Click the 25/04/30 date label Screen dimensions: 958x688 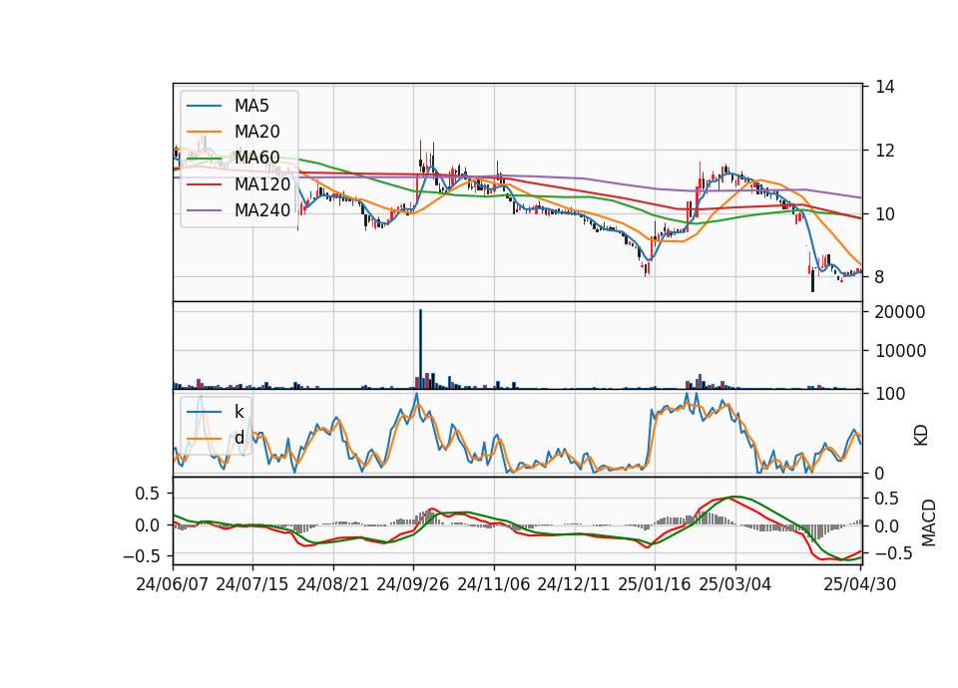point(860,584)
